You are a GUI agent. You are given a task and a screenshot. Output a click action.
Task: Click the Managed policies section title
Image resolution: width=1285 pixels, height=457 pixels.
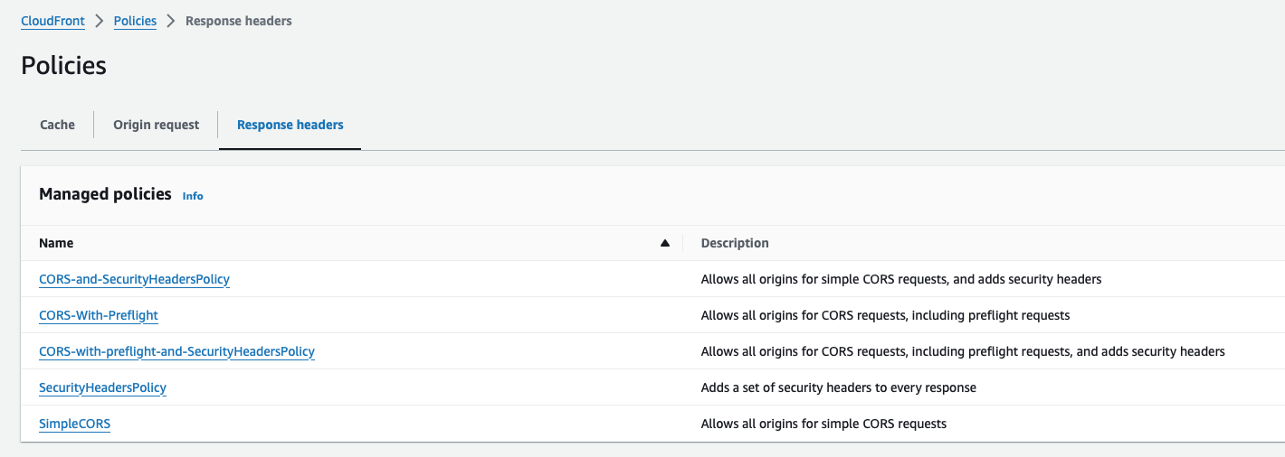point(105,194)
